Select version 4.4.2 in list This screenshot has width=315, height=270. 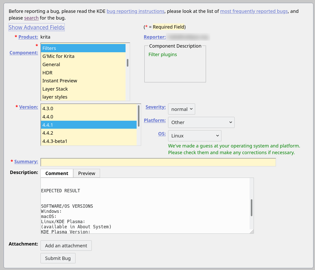click(x=48, y=133)
